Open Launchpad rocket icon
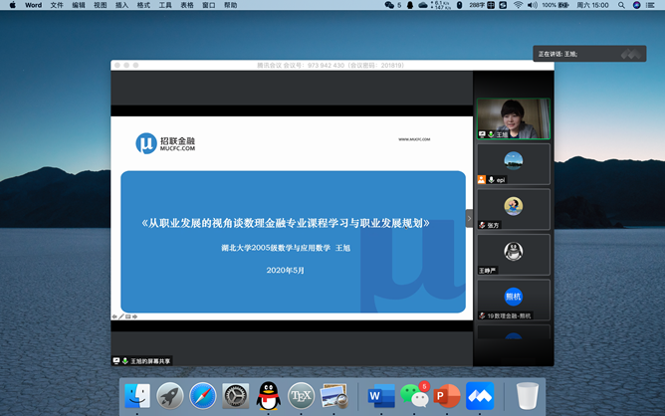665x416 pixels. [170, 396]
